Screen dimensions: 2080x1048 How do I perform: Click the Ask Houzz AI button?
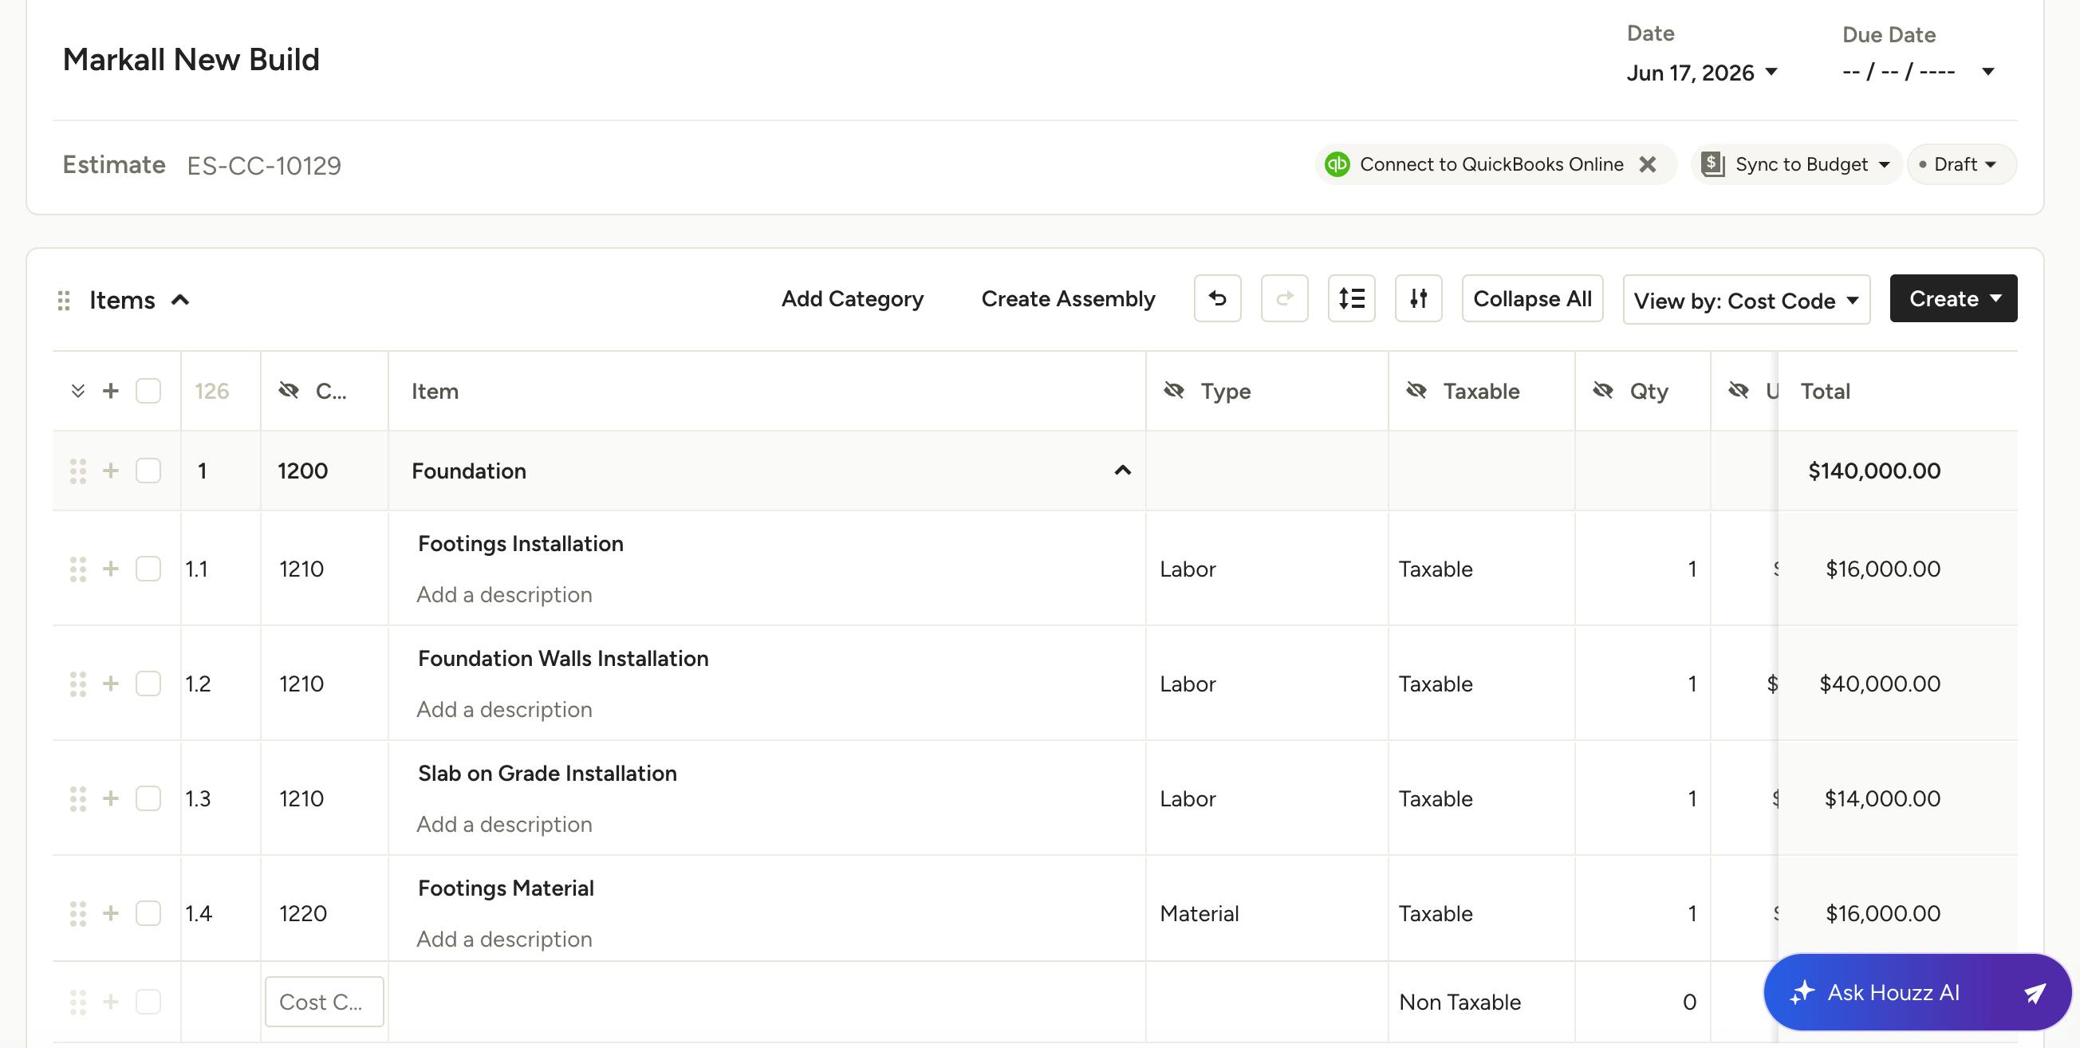[x=1918, y=992]
